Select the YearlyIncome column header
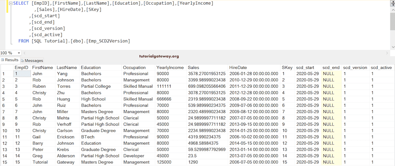 click(x=170, y=67)
